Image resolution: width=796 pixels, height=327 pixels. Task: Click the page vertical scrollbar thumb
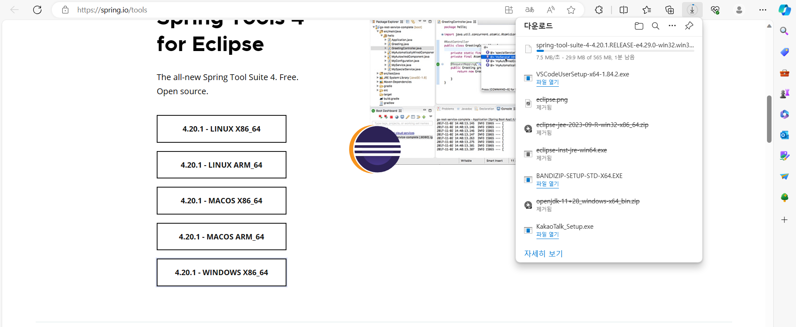[769, 119]
